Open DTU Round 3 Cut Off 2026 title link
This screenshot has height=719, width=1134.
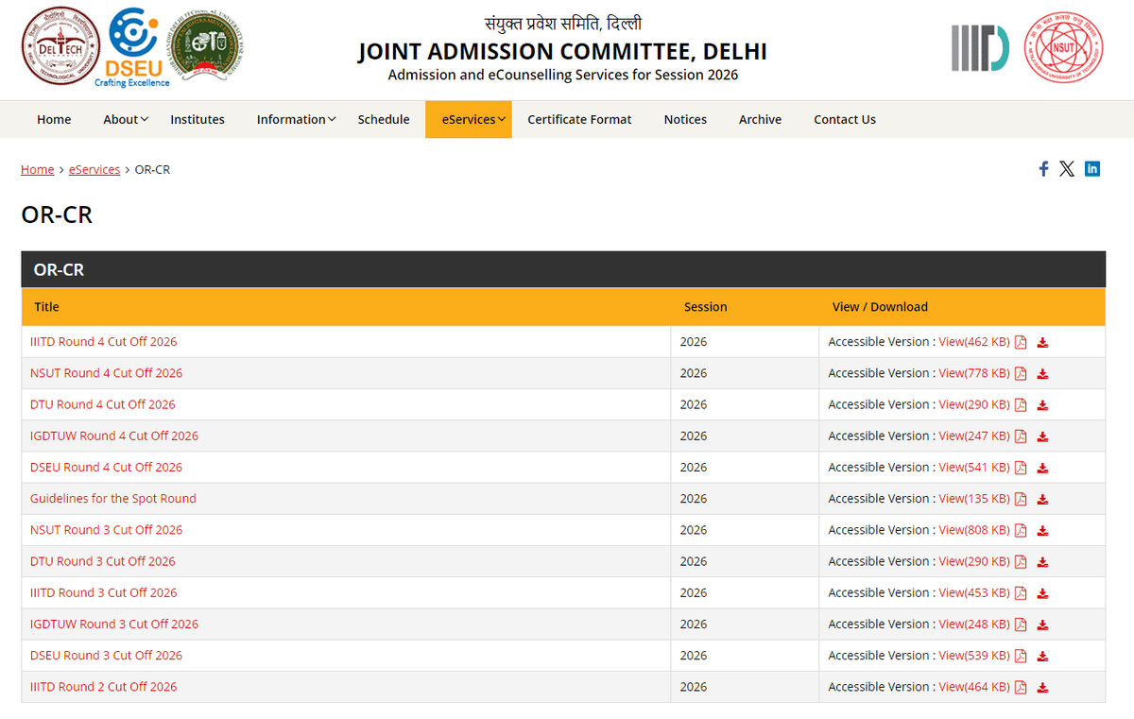tap(102, 561)
